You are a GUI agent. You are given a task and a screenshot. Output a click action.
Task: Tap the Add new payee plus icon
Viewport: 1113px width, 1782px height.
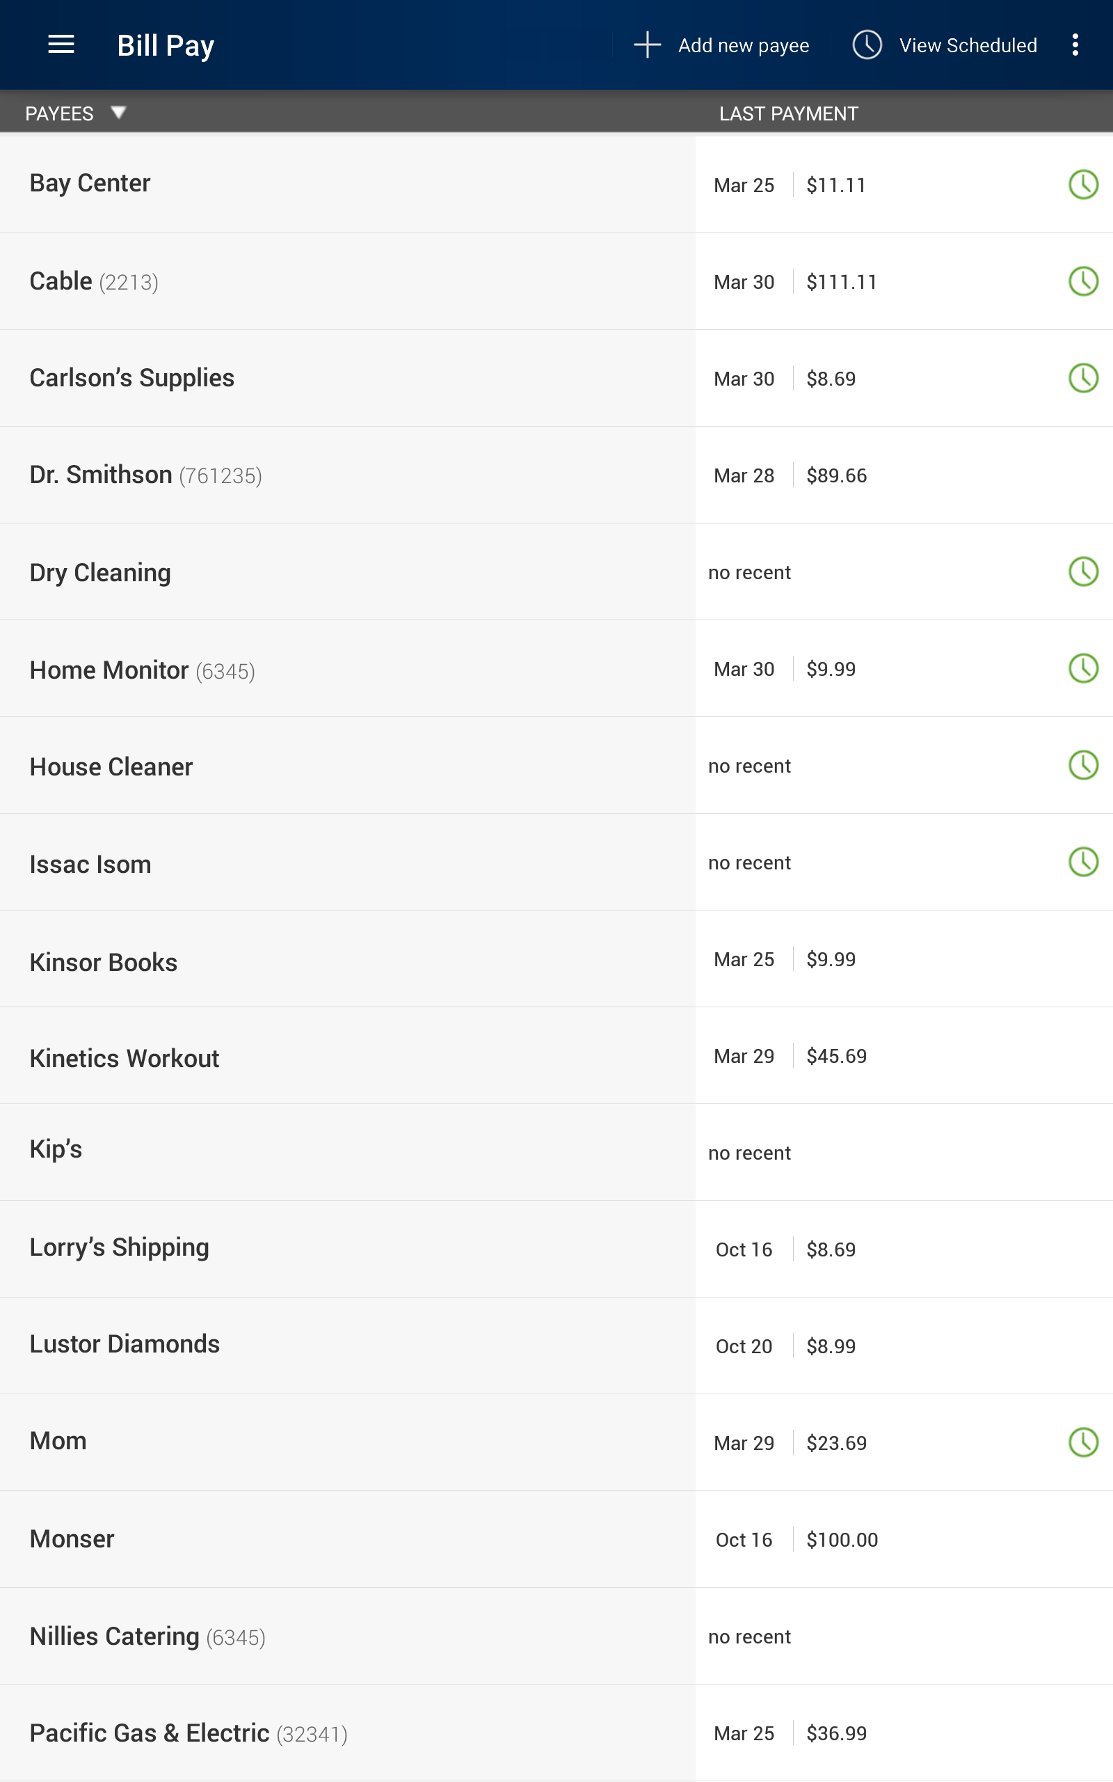pos(647,45)
